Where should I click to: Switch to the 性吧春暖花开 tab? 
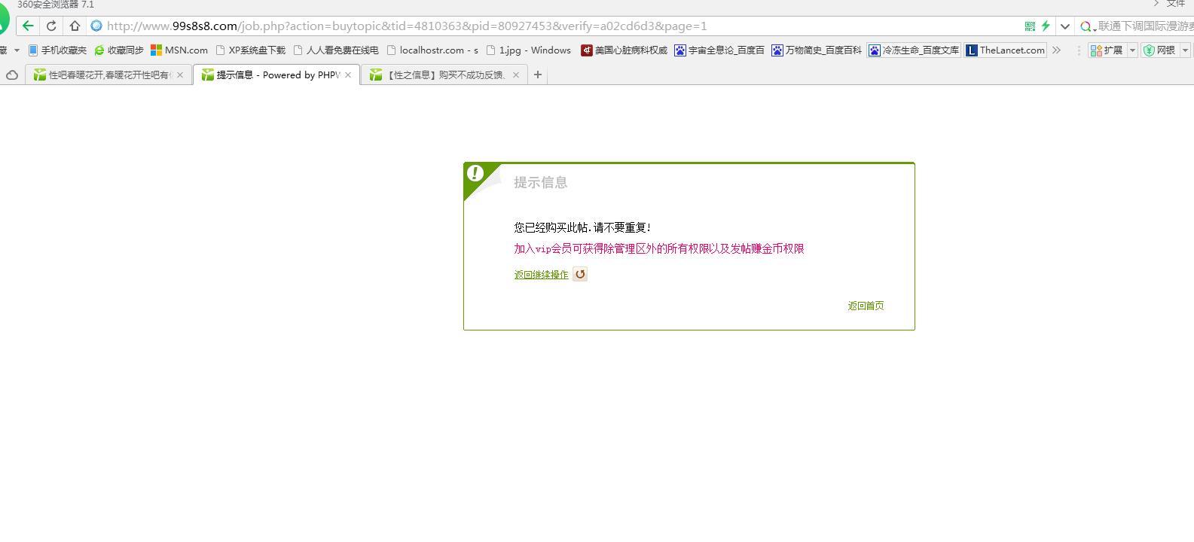click(x=108, y=75)
